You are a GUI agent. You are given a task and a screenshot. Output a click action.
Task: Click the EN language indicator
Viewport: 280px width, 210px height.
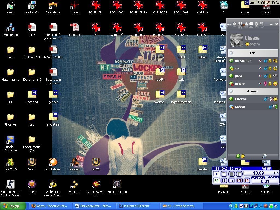tap(247, 2)
